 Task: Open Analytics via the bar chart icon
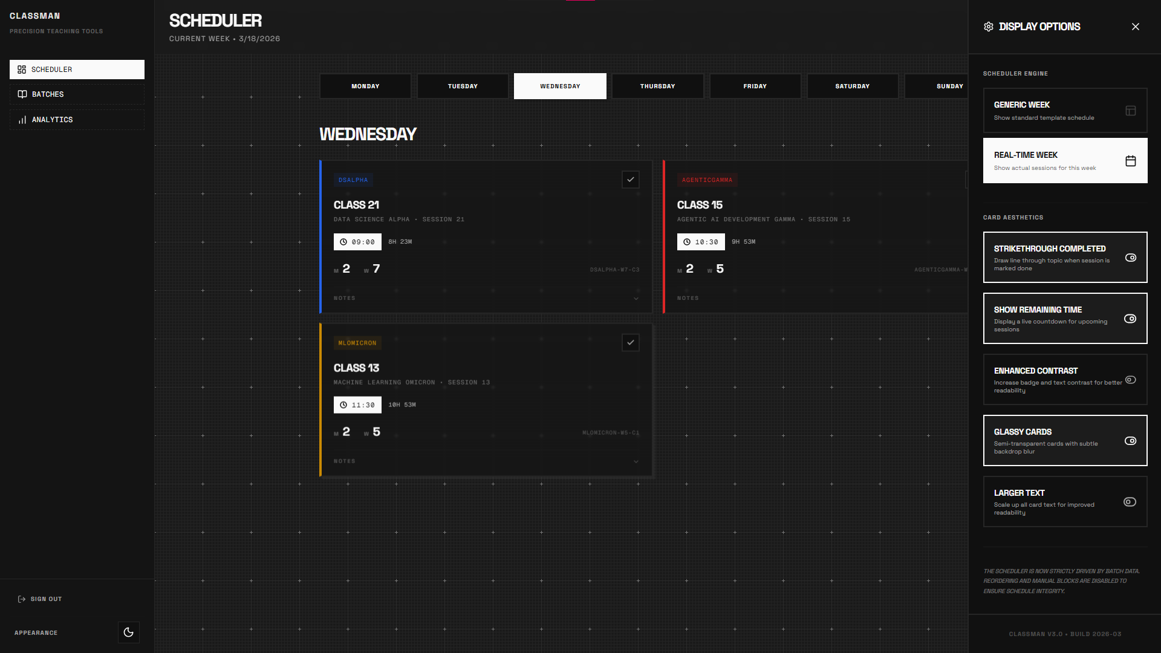22,119
